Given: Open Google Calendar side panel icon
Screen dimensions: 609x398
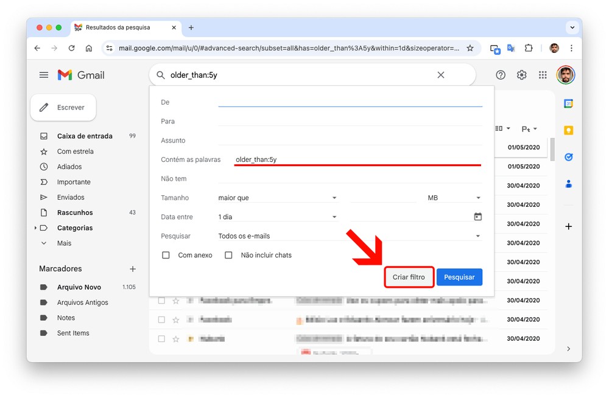Looking at the screenshot, I should (568, 103).
